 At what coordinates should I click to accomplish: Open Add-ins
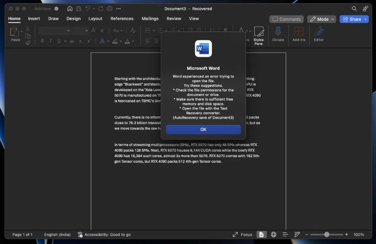pyautogui.click(x=299, y=34)
